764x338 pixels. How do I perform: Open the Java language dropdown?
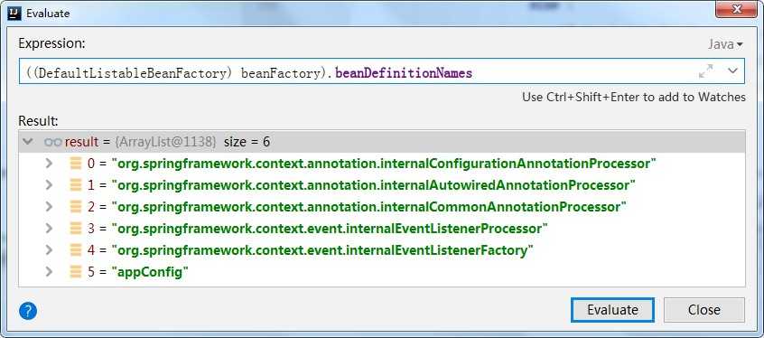pos(725,44)
